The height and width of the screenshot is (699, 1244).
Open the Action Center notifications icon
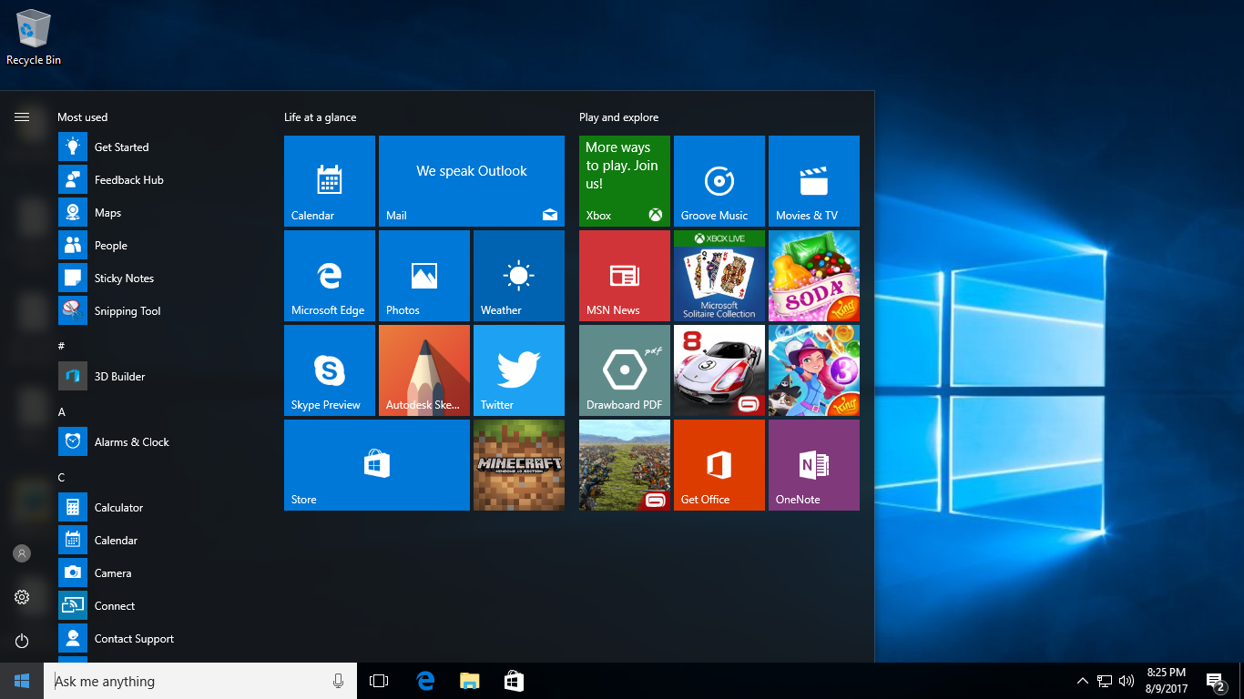click(x=1215, y=681)
